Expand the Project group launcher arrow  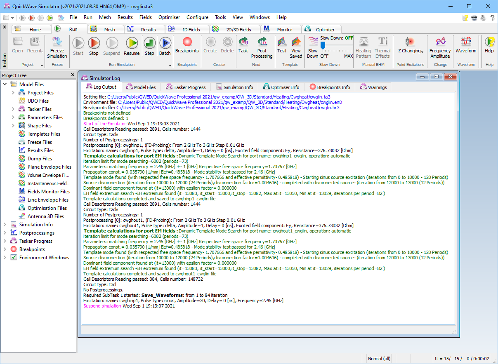click(x=42, y=66)
